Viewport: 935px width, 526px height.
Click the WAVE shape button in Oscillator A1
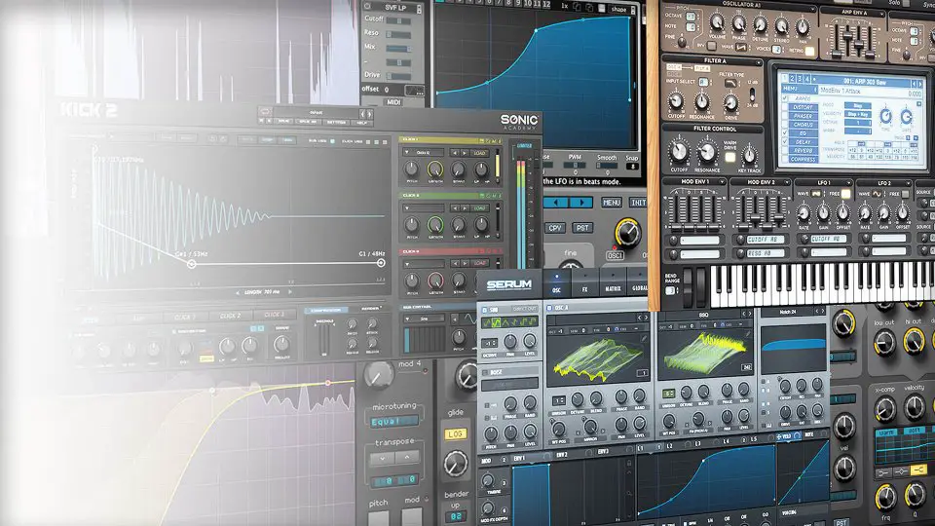741,47
